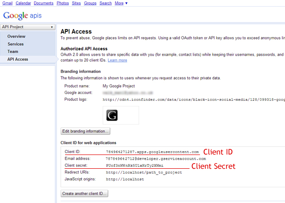The width and height of the screenshot is (285, 203).
Task: Click the blurred Google account value
Action: tap(128, 93)
